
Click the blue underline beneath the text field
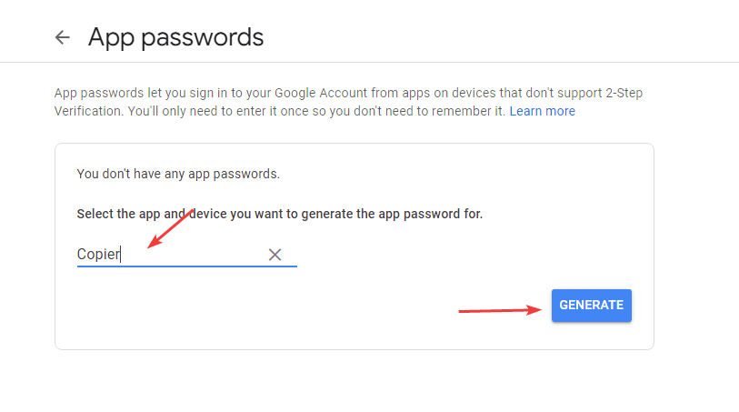pyautogui.click(x=186, y=266)
